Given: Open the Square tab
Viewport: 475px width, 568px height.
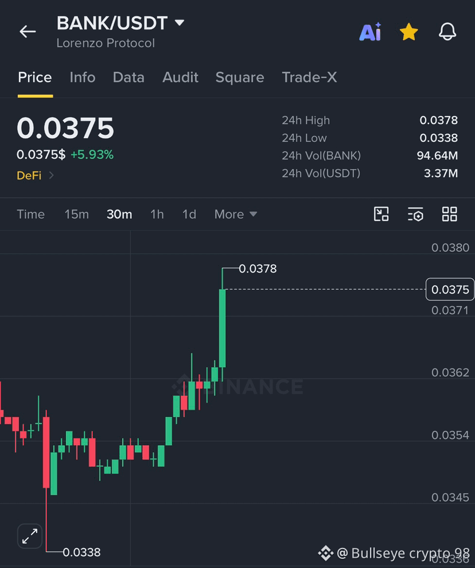Looking at the screenshot, I should click(x=240, y=77).
